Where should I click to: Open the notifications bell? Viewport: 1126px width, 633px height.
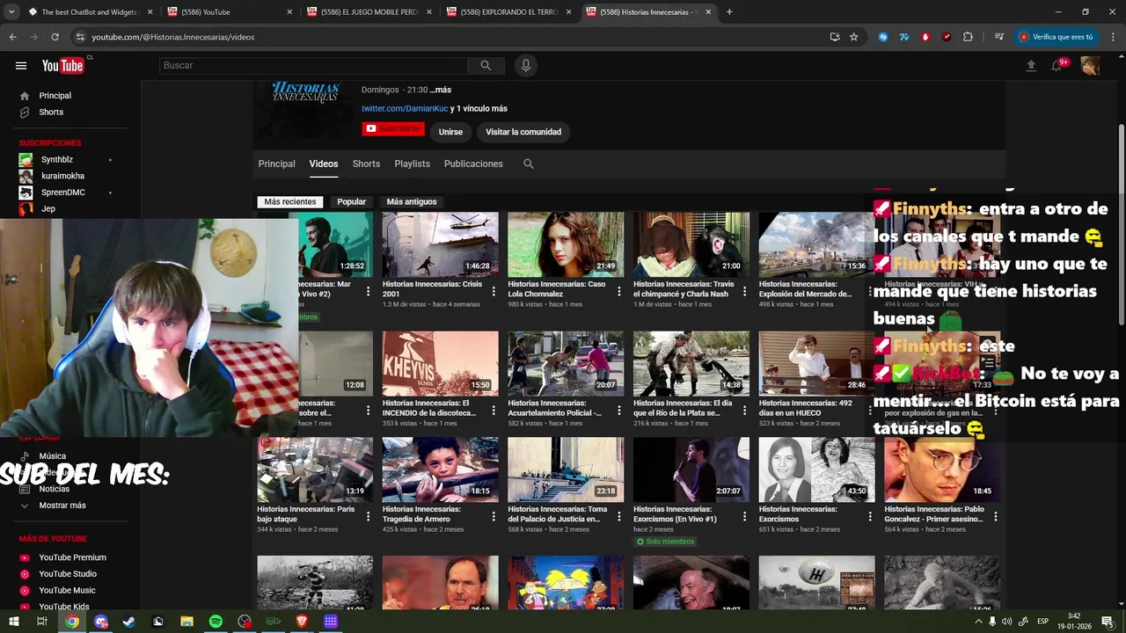[x=1057, y=66]
